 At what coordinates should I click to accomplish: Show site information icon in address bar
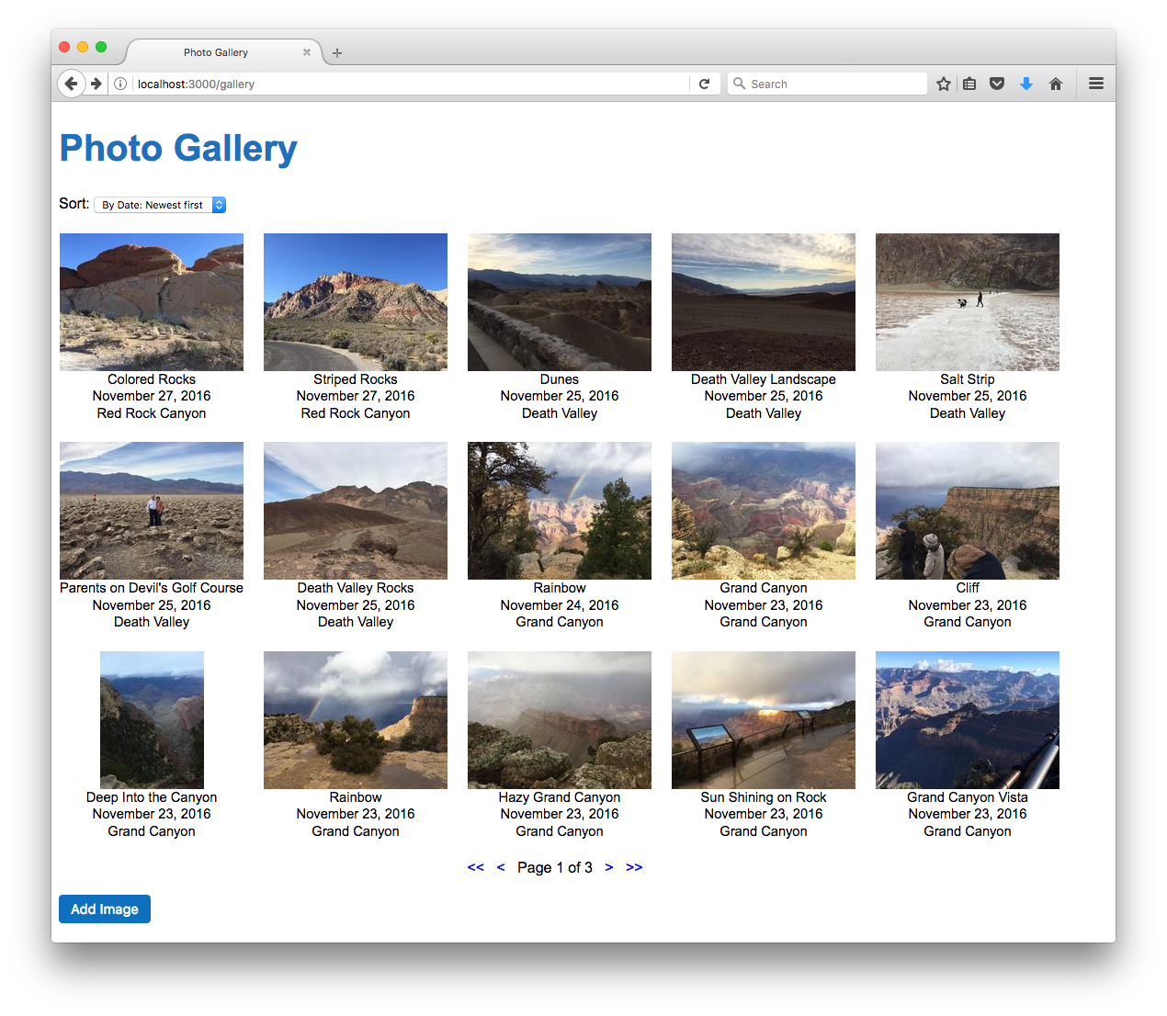pyautogui.click(x=120, y=84)
